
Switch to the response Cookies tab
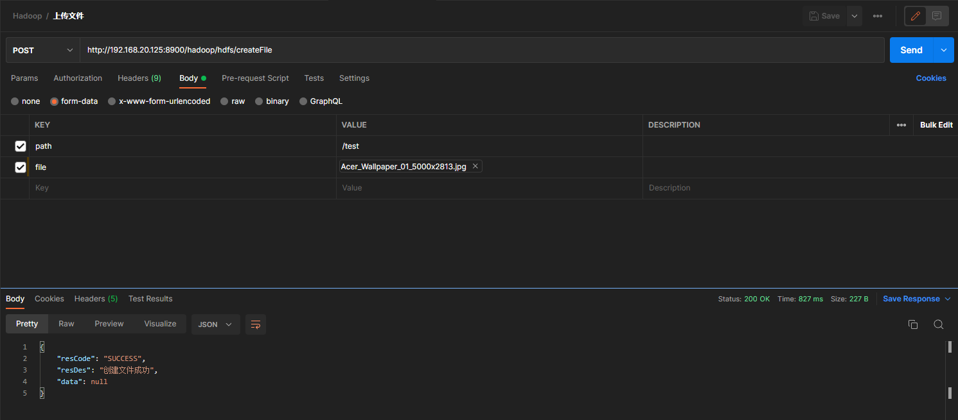pyautogui.click(x=49, y=299)
